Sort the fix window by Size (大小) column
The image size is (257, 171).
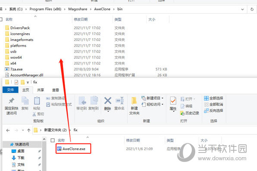pyautogui.click(x=204, y=140)
